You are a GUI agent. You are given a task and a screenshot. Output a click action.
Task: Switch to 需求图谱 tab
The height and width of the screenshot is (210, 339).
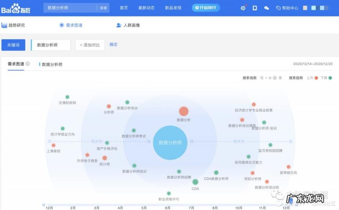71,25
